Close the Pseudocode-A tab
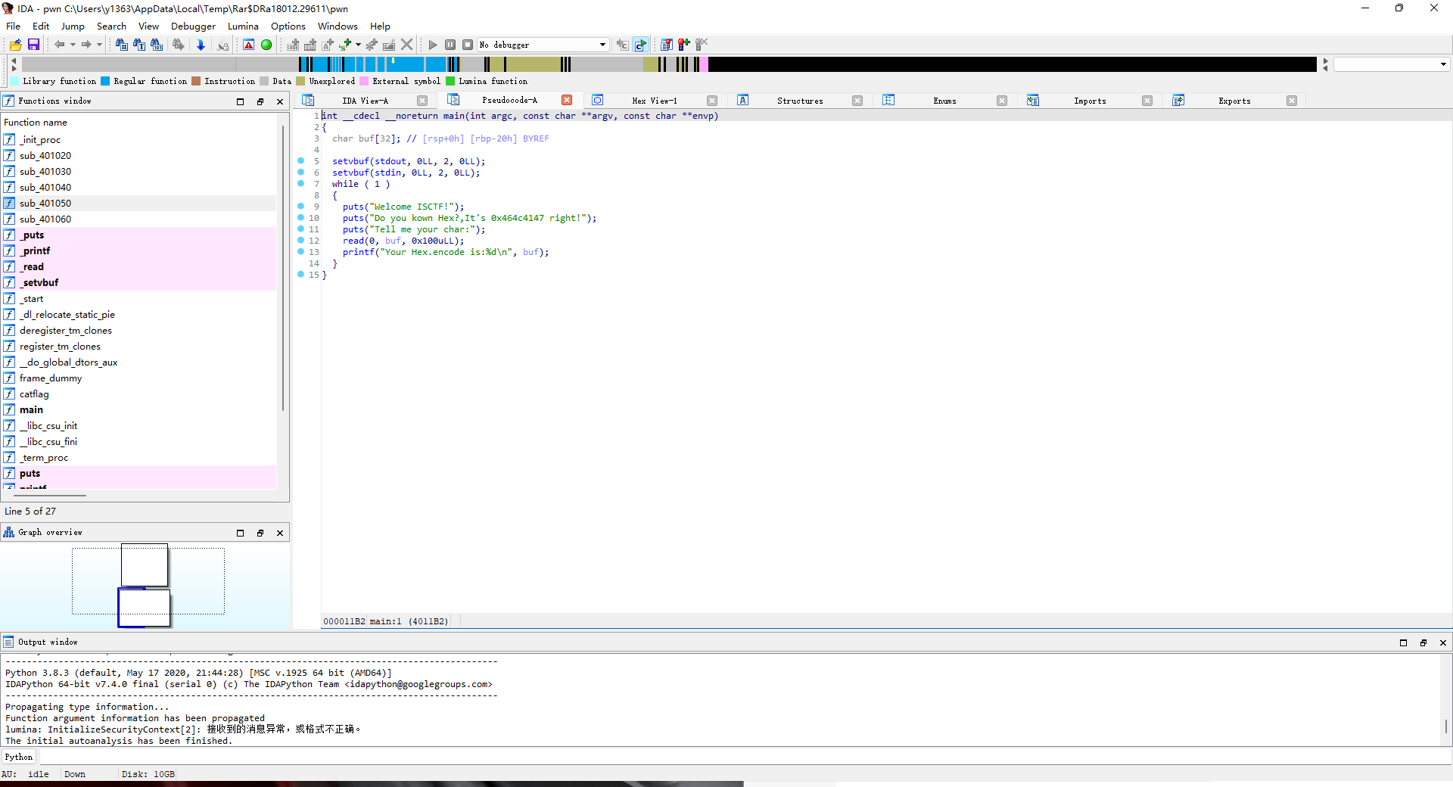Screen dimensions: 1453x787 tap(567, 100)
